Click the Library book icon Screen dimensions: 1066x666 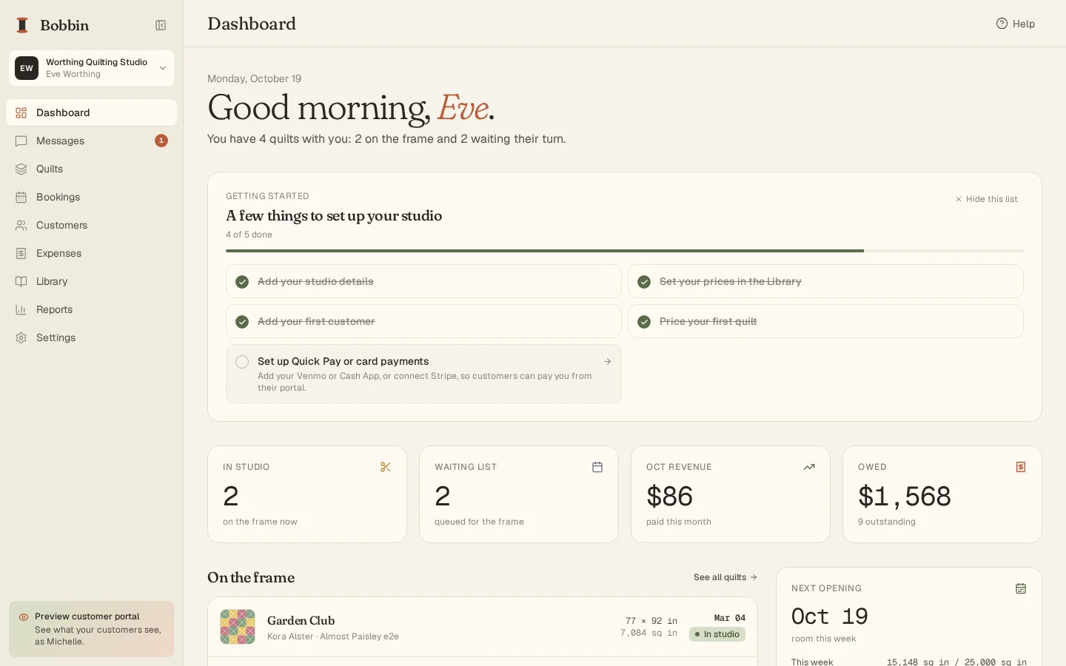(21, 281)
